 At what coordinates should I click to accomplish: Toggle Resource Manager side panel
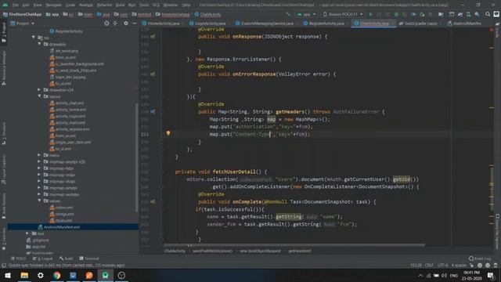pyautogui.click(x=3, y=69)
